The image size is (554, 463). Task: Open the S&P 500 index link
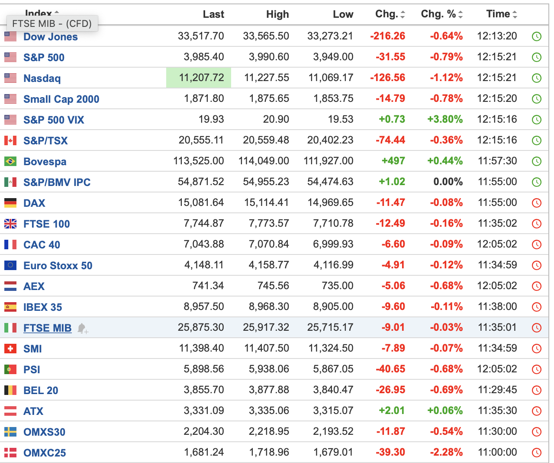tap(44, 57)
